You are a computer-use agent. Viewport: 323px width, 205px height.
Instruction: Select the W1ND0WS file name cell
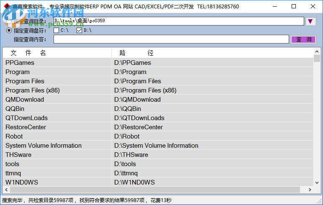(x=57, y=182)
